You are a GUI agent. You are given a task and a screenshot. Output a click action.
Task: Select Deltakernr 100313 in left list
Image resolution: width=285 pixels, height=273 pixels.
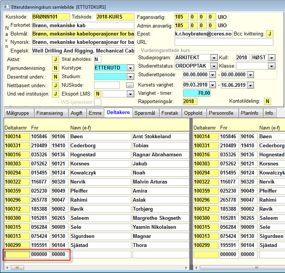coord(17,236)
